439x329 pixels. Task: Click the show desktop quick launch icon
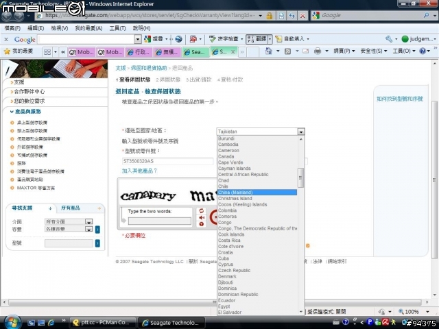click(x=41, y=323)
